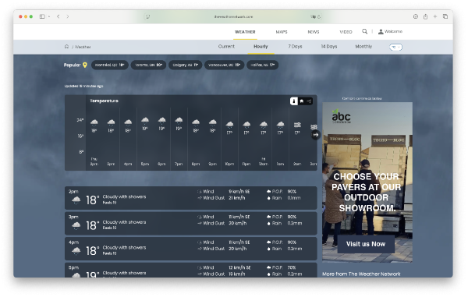Select Toronto, ON popular city chip

[148, 65]
